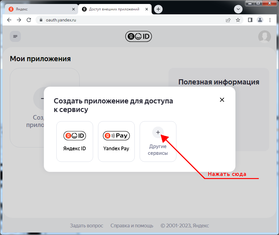View site security lock info
The image size is (279, 235).
point(41,20)
